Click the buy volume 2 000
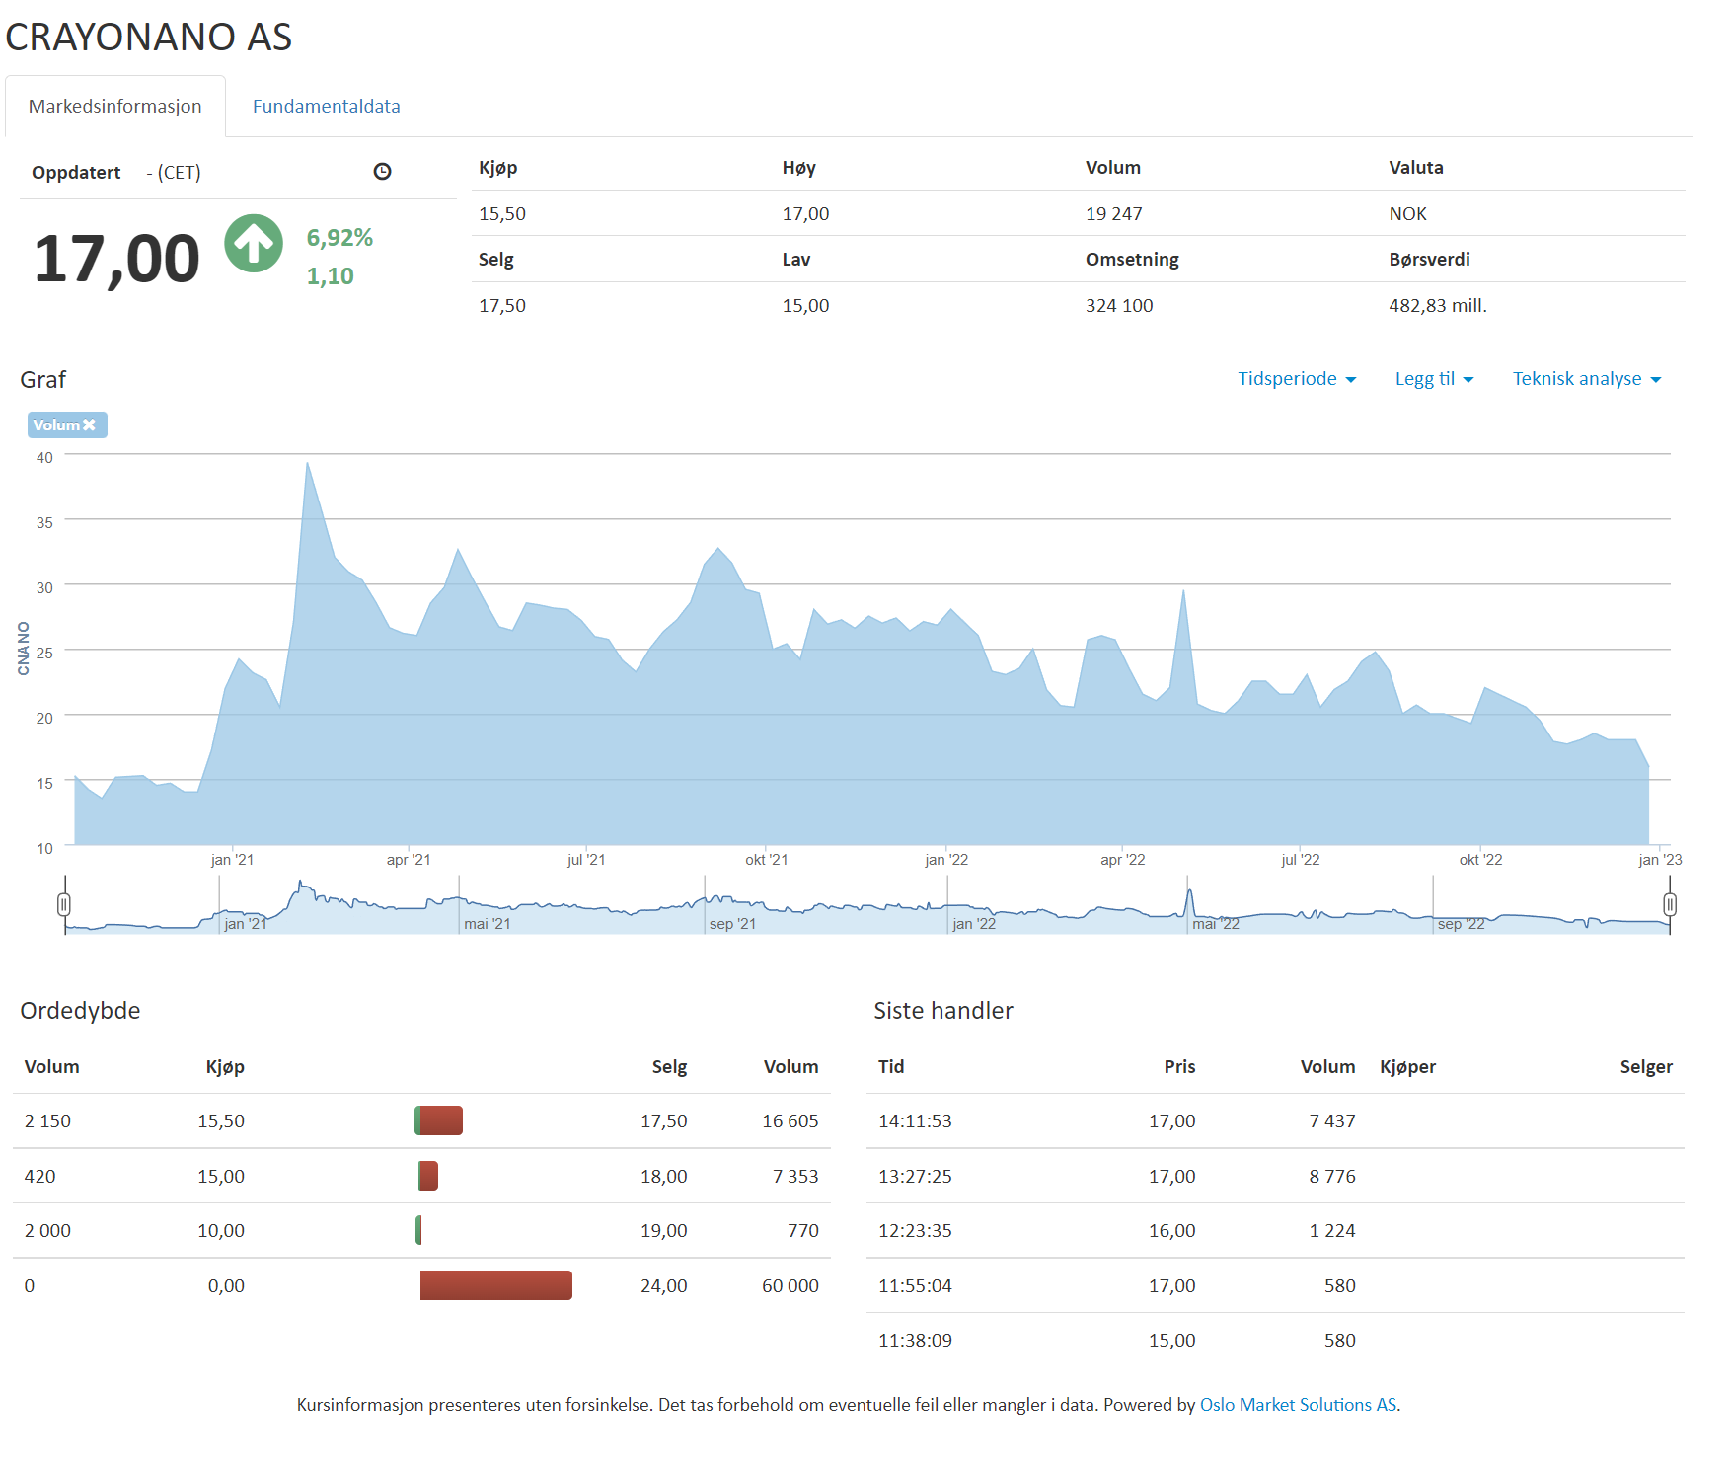 (x=47, y=1231)
